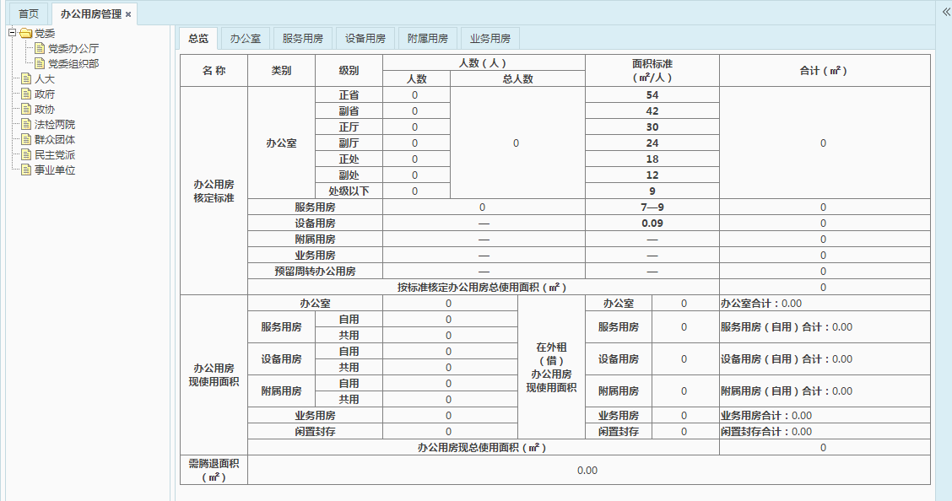The image size is (952, 501).
Task: Click the 在外租（借）办公用房现使用面积 cell
Action: point(551,367)
